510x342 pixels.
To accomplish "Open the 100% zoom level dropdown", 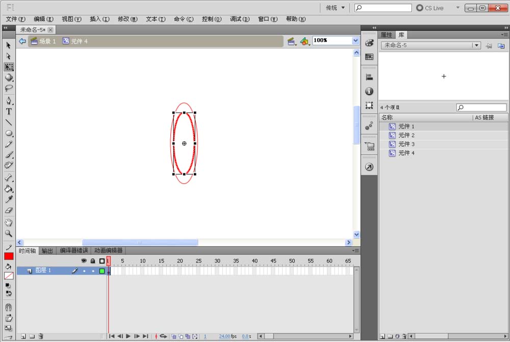I will (x=355, y=41).
